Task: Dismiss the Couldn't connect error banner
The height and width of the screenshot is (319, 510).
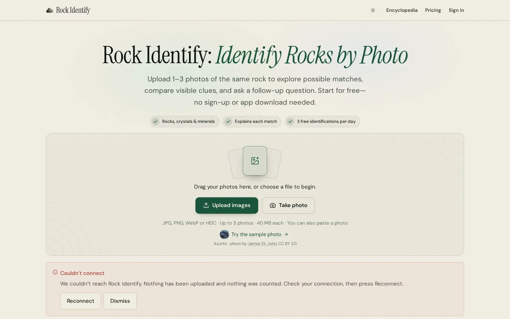Action: (x=120, y=301)
